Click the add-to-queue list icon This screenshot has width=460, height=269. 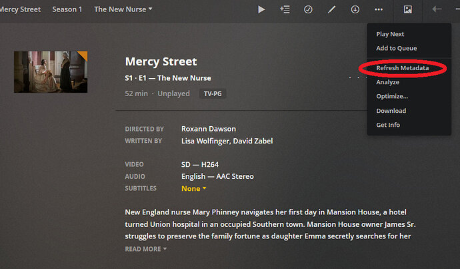285,9
